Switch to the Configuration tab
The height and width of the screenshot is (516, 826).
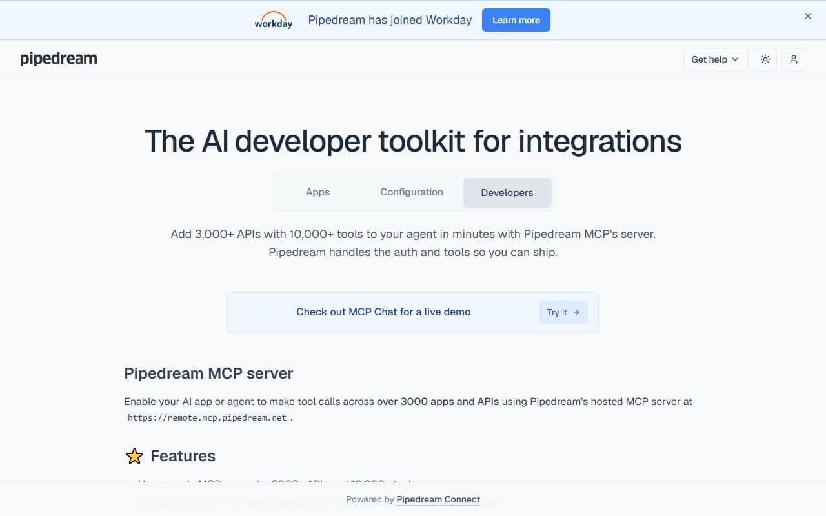click(x=412, y=192)
